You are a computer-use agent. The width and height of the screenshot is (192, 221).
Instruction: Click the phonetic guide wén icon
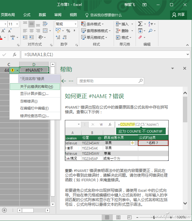click(x=13, y=37)
